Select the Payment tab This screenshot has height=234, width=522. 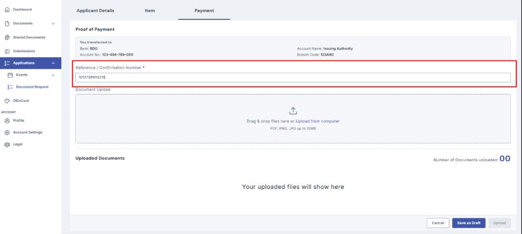point(204,11)
